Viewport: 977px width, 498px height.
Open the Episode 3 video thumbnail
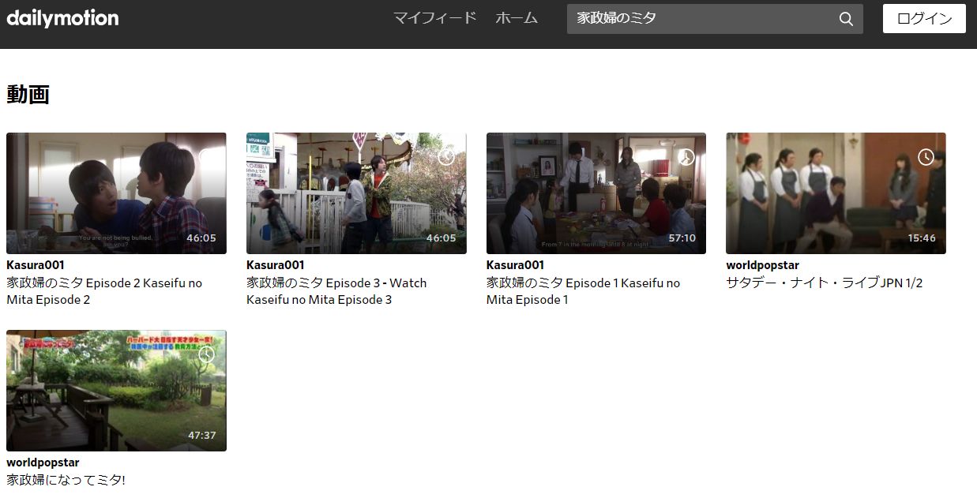[x=356, y=193]
